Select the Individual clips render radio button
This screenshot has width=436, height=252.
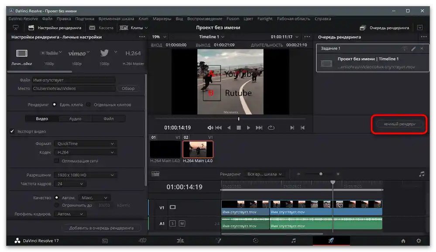point(89,104)
